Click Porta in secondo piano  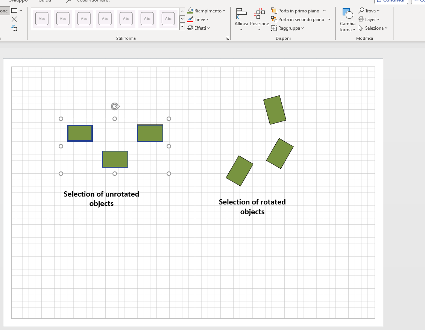click(x=297, y=20)
